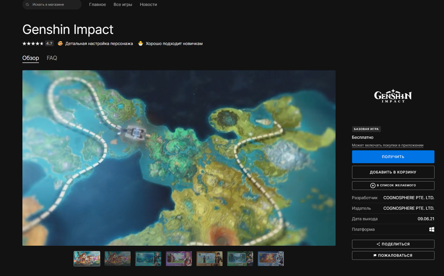
Task: Click the Базовая игра badge
Action: point(366,129)
